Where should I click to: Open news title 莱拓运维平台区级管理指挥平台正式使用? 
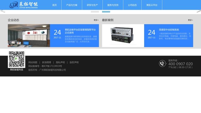click(x=80, y=31)
